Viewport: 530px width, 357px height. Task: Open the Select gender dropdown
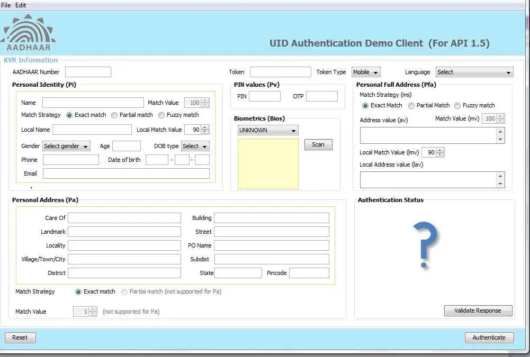coord(66,146)
